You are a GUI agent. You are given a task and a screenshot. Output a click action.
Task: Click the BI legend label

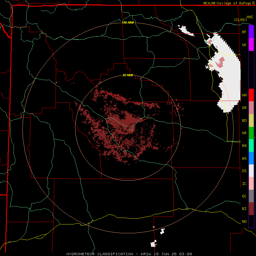[244, 209]
